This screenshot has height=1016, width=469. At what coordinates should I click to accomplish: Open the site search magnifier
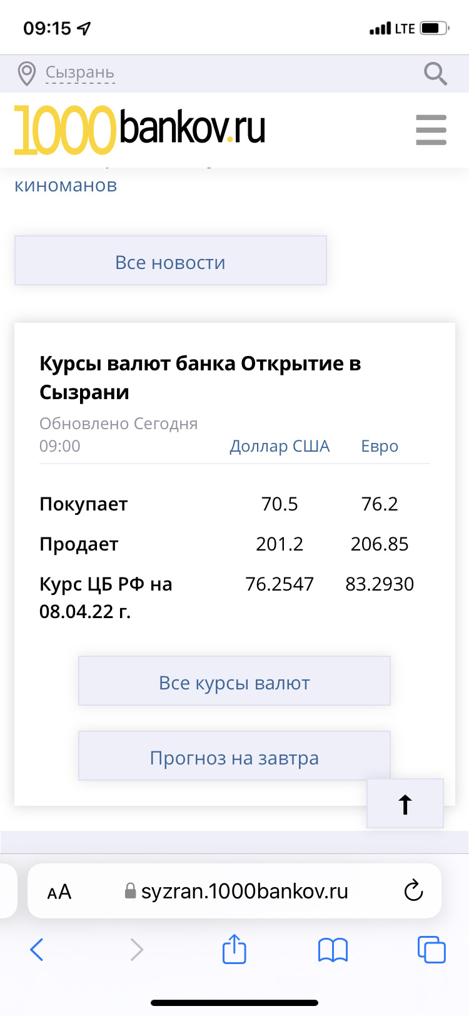tap(435, 74)
